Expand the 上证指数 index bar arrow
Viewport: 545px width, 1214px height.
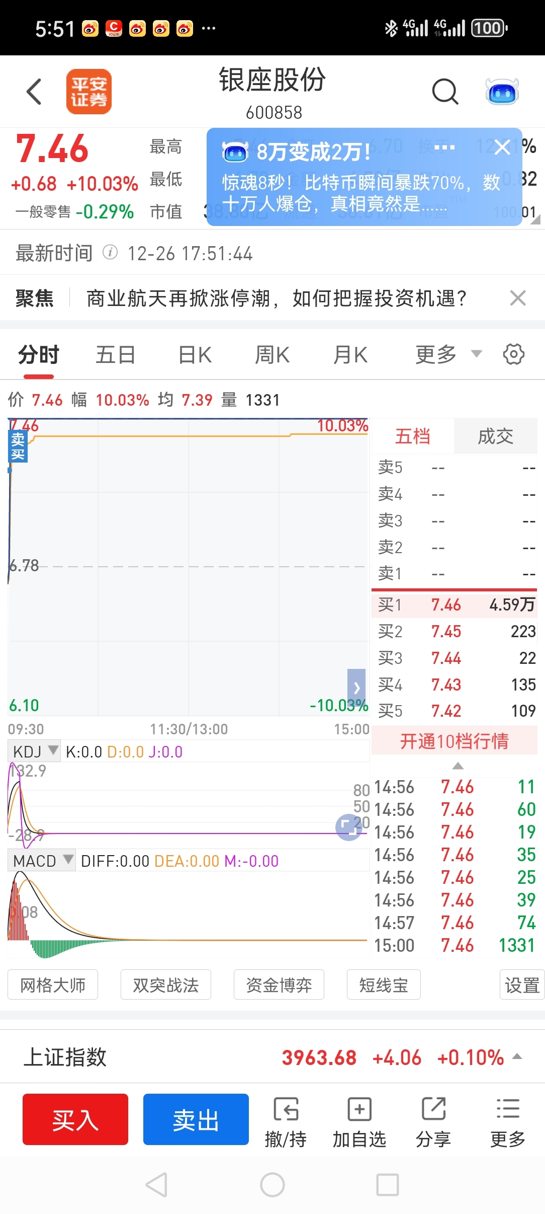coord(517,1057)
